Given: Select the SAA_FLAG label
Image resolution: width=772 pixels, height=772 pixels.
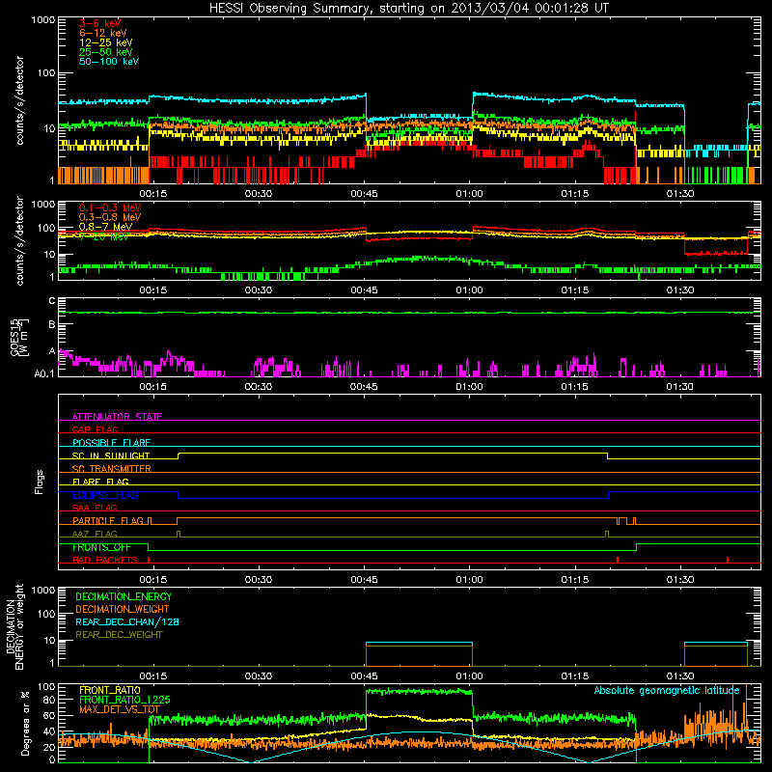Looking at the screenshot, I should [95, 508].
